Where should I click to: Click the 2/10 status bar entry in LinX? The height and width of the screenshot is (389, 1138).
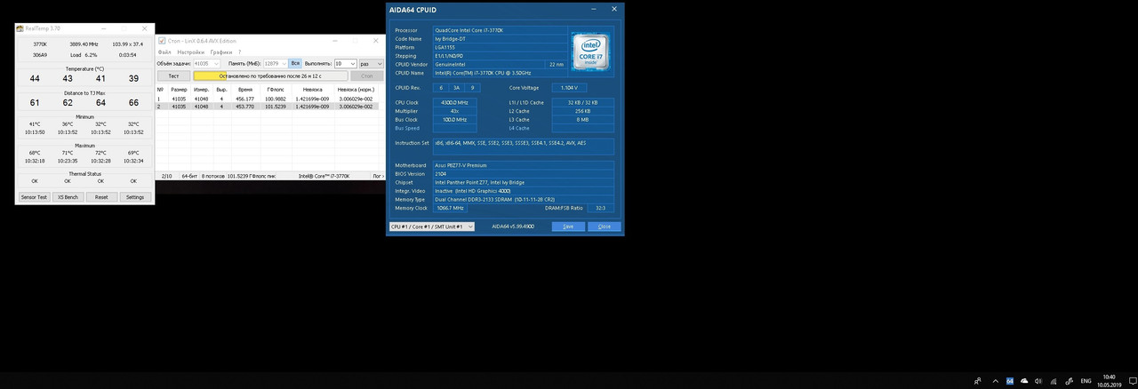(x=164, y=176)
